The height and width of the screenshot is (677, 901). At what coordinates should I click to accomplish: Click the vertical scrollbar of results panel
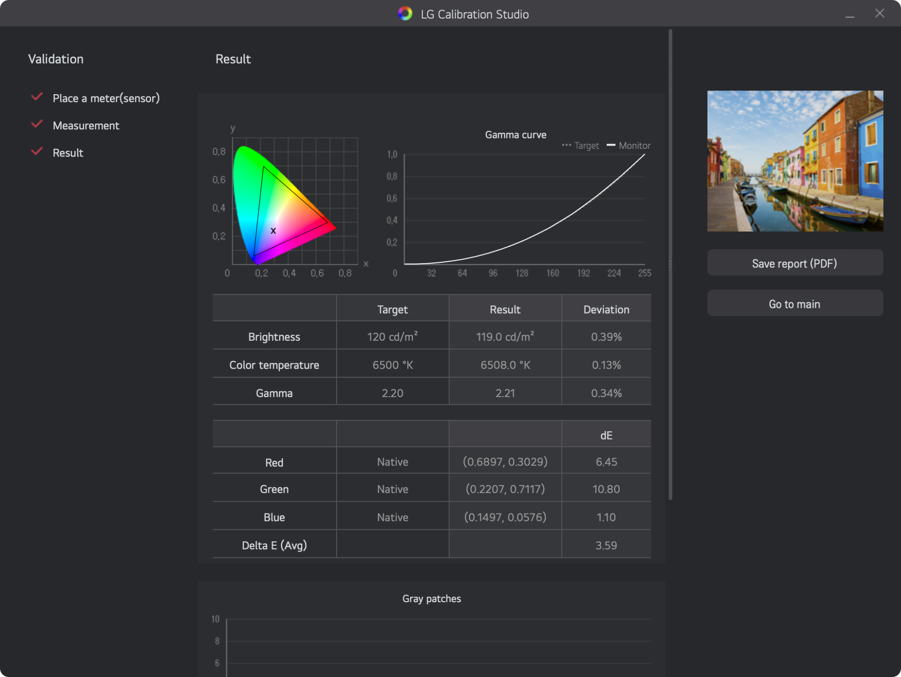click(x=670, y=264)
